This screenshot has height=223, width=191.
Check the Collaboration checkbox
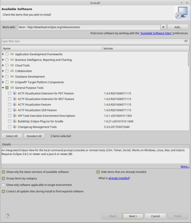tap(7, 71)
